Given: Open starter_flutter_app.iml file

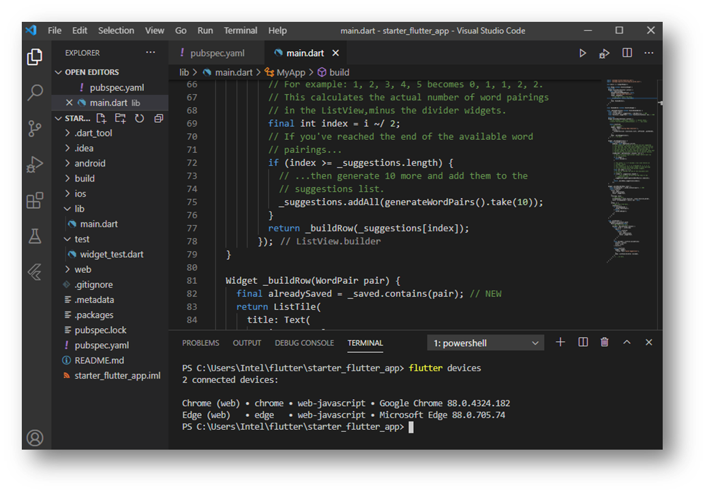Looking at the screenshot, I should (x=117, y=375).
